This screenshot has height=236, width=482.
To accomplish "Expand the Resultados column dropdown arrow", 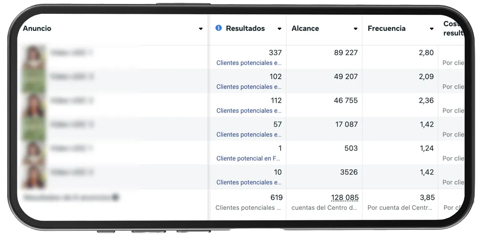I will [279, 29].
